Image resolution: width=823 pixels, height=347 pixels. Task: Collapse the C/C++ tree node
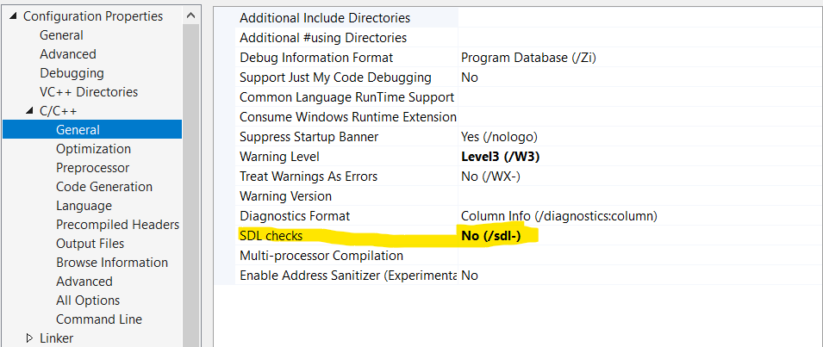coord(29,111)
